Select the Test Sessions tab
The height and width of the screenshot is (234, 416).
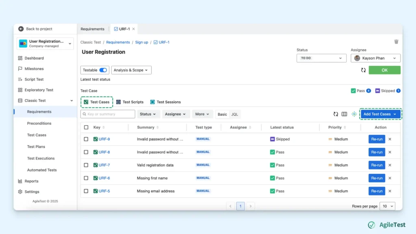[x=166, y=102]
